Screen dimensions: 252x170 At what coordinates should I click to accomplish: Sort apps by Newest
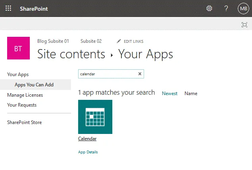[169, 94]
